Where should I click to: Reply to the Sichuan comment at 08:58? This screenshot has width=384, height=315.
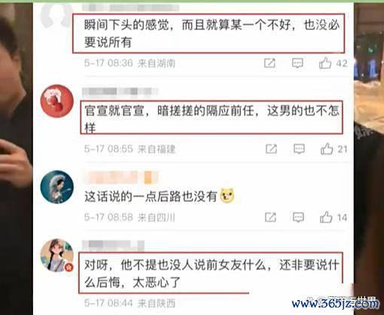(x=298, y=217)
